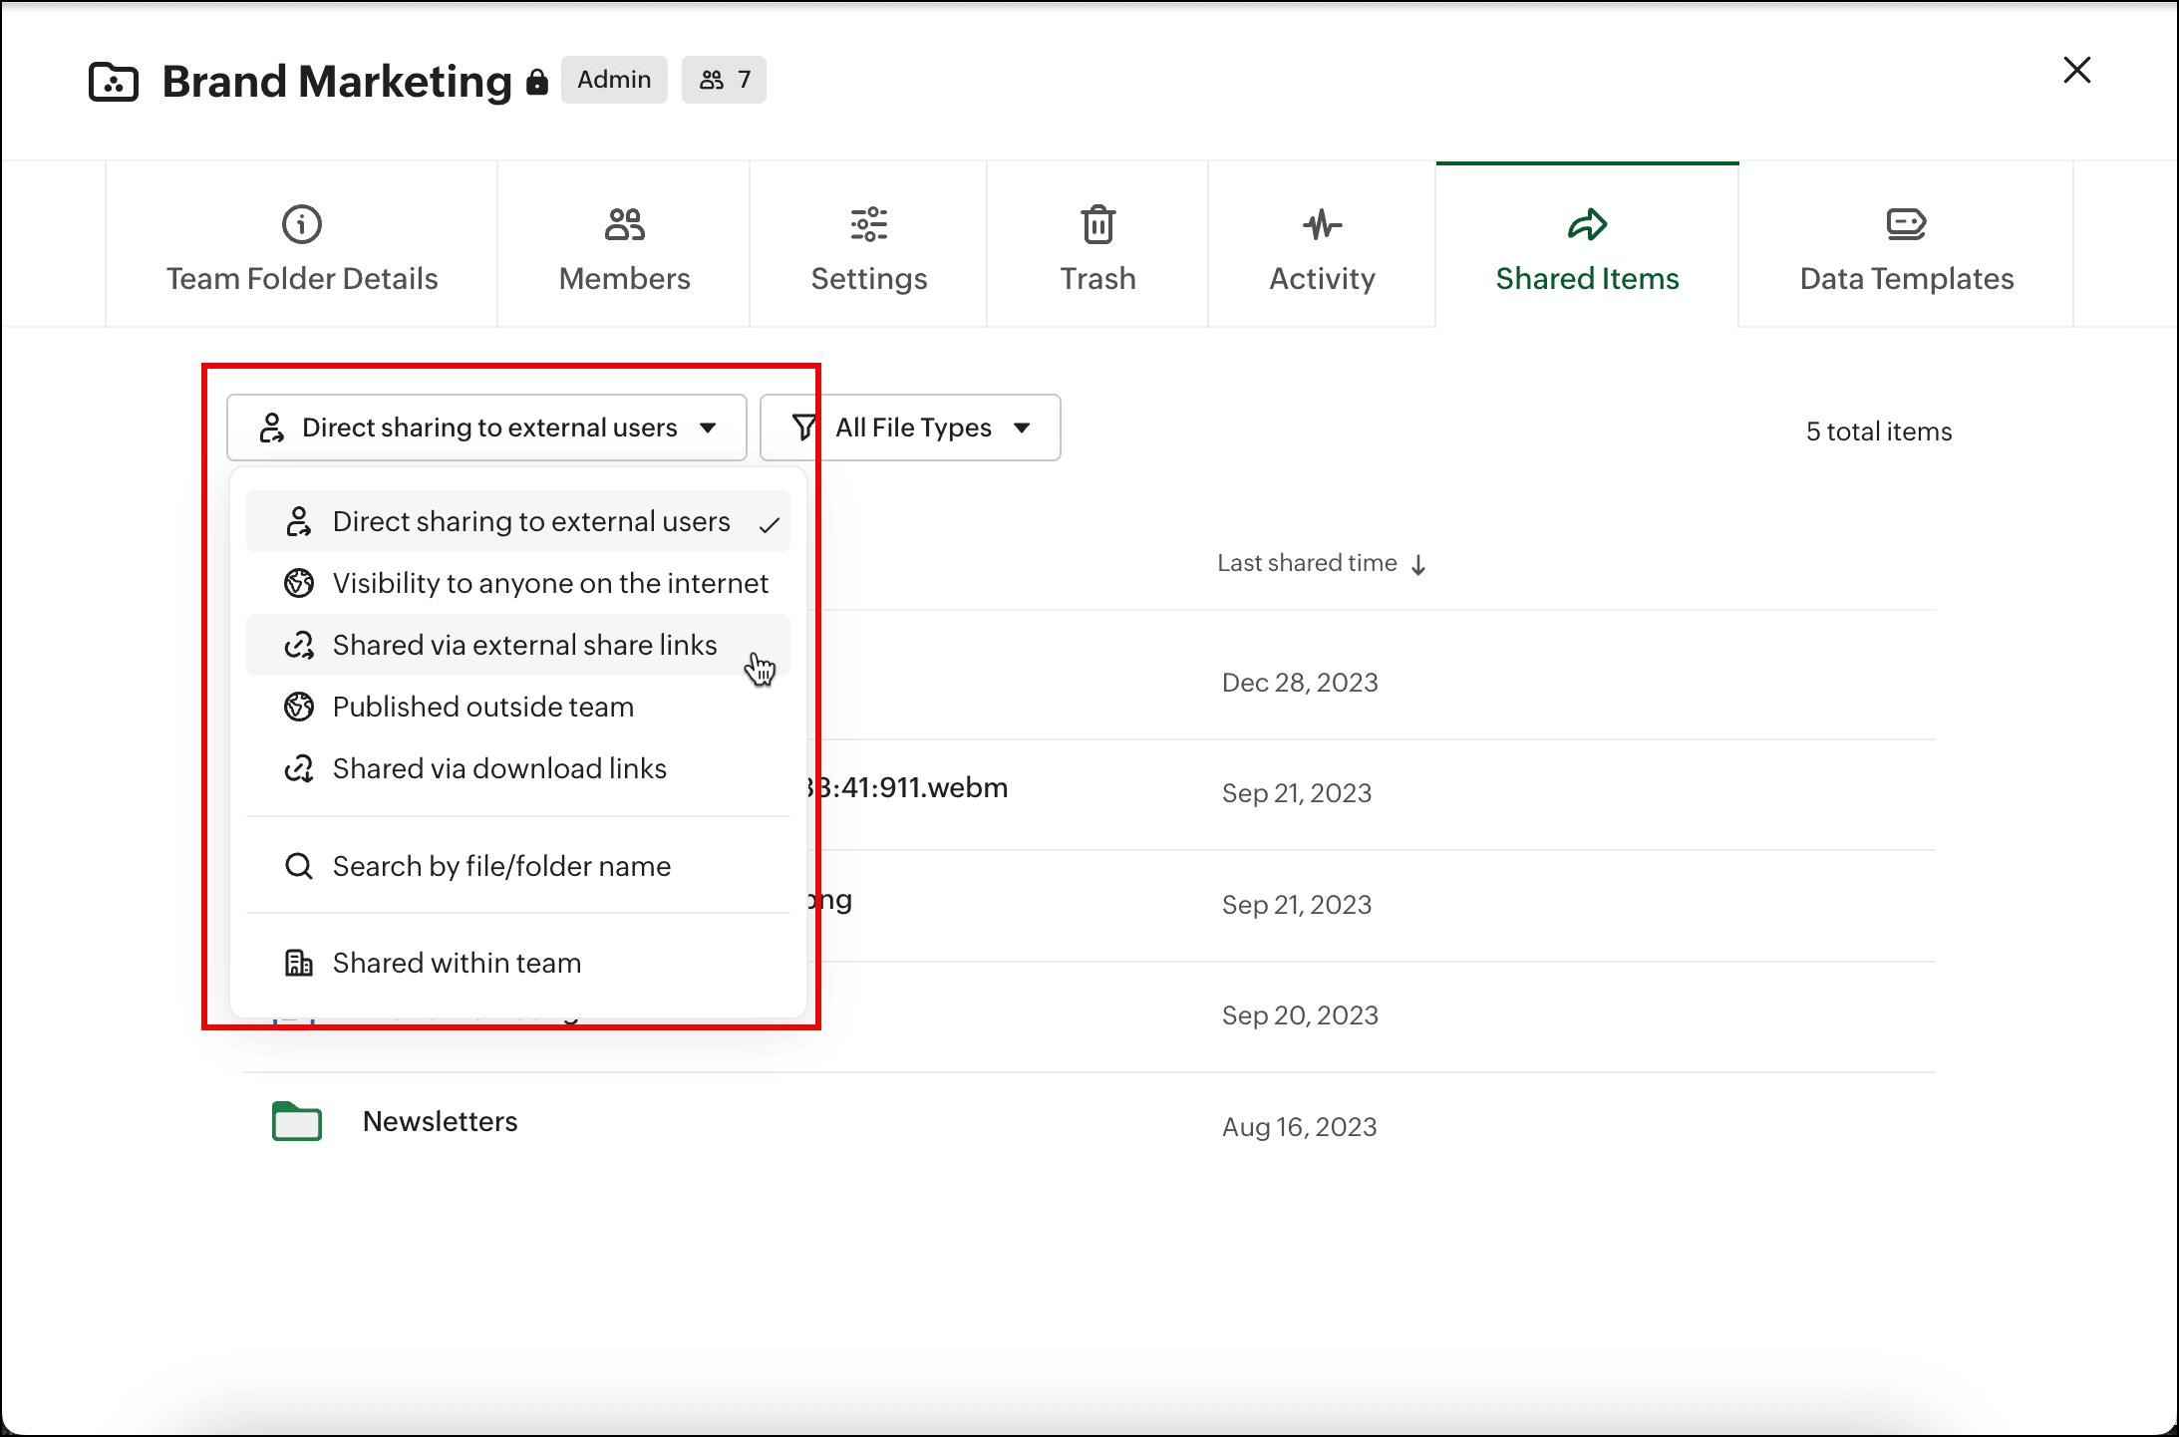Viewport: 2179px width, 1437px height.
Task: Select Shared via download links option
Action: (498, 768)
